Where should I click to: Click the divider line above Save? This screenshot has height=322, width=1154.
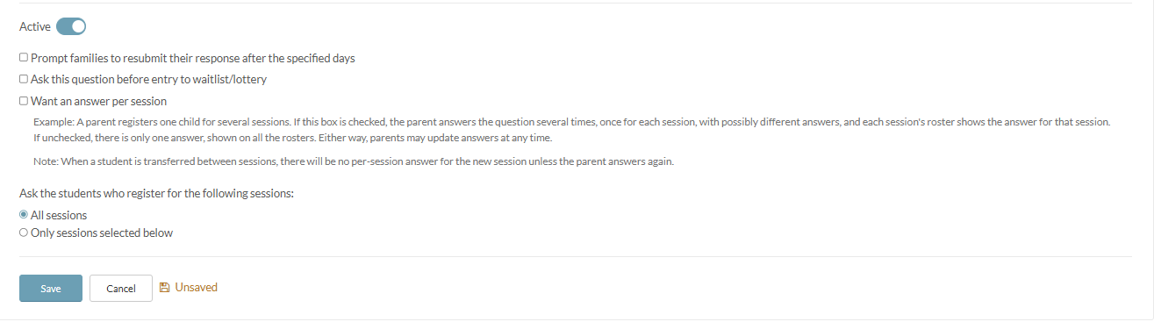point(576,257)
